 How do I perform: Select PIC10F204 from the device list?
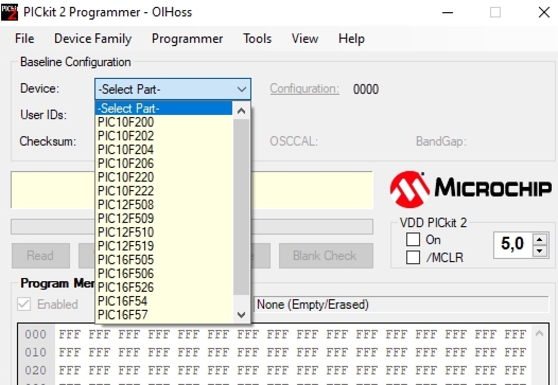click(x=164, y=149)
